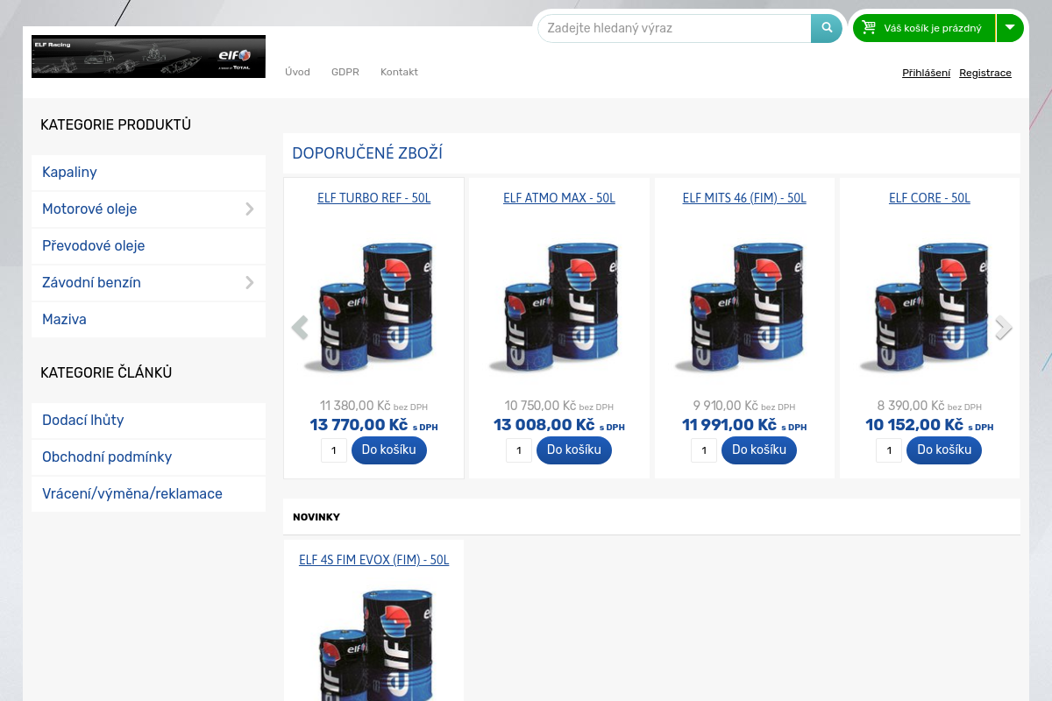This screenshot has width=1052, height=701.
Task: Select quantity field for ELF MITS 46
Action: click(704, 451)
